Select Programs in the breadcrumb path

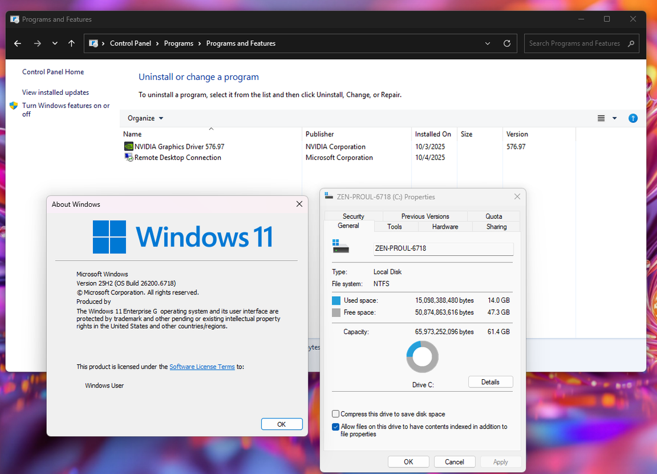pos(179,43)
